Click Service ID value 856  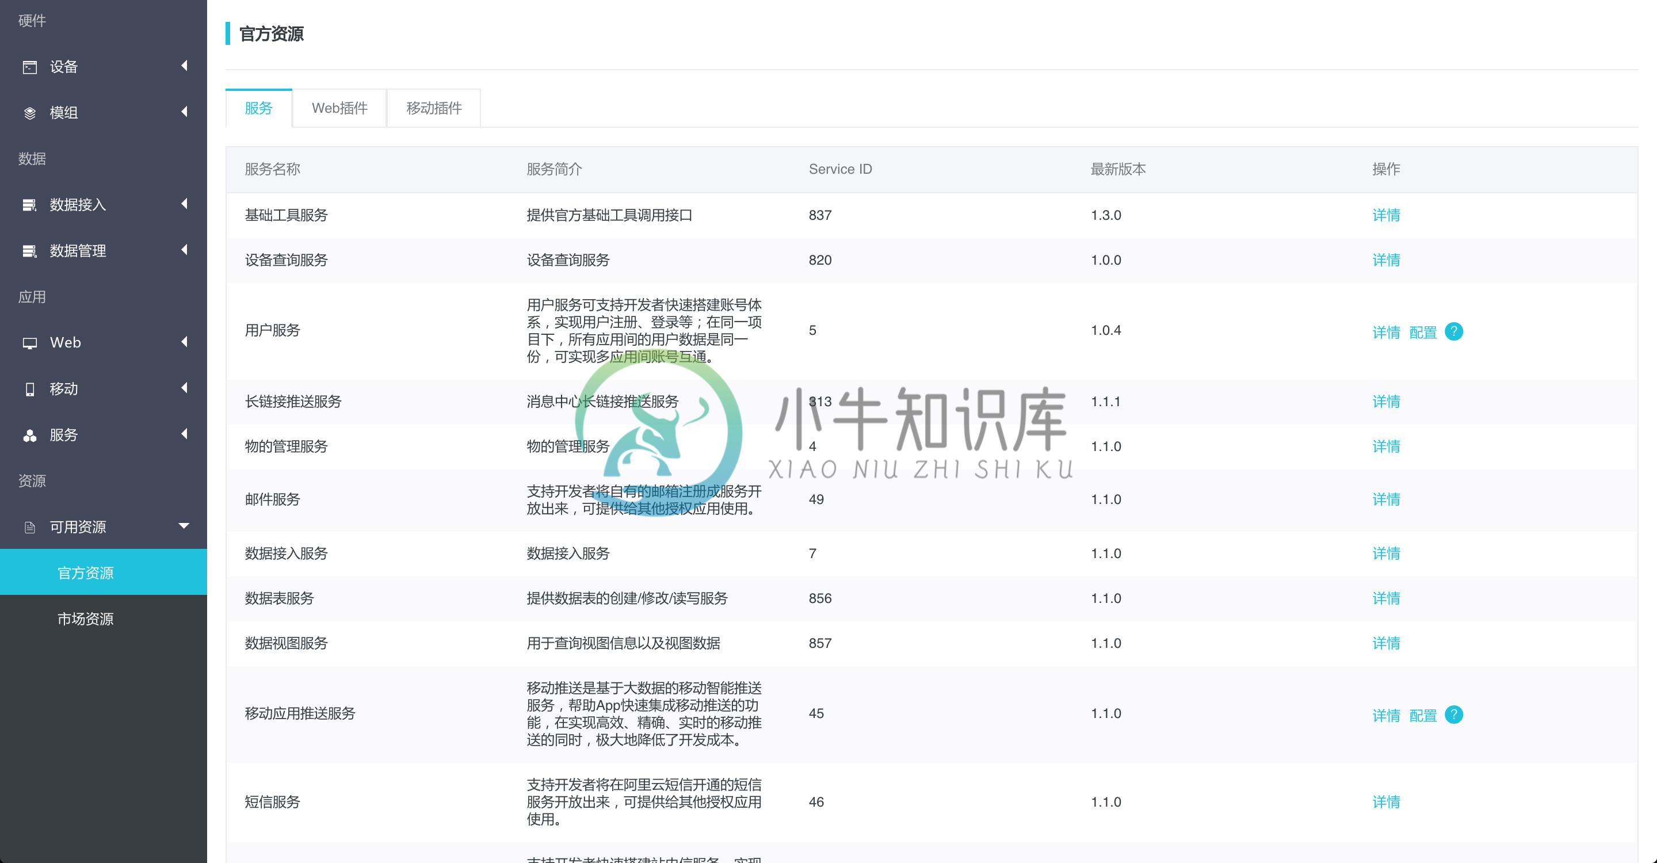(x=820, y=599)
